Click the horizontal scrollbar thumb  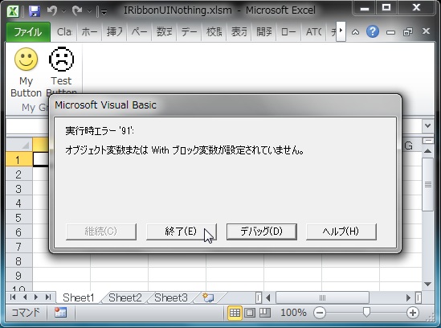coord(322,297)
